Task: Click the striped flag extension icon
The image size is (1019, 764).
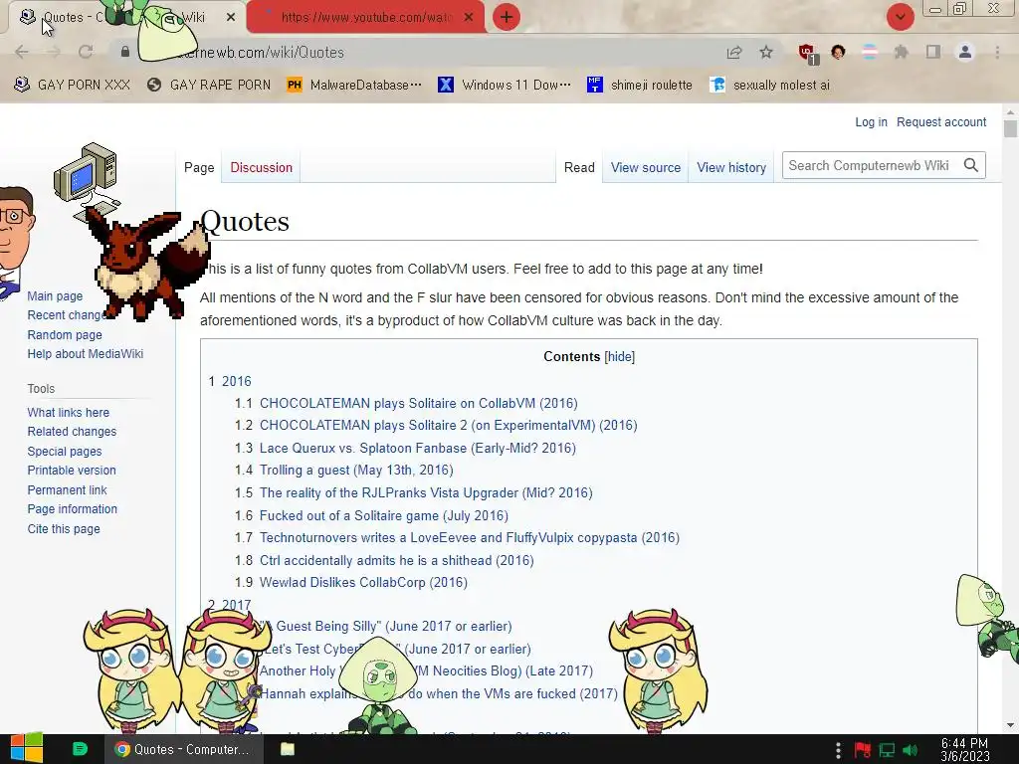Action: click(870, 52)
